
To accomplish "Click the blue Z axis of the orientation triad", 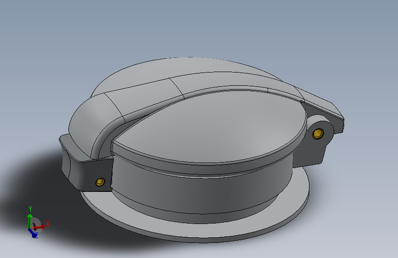I will pos(33,233).
